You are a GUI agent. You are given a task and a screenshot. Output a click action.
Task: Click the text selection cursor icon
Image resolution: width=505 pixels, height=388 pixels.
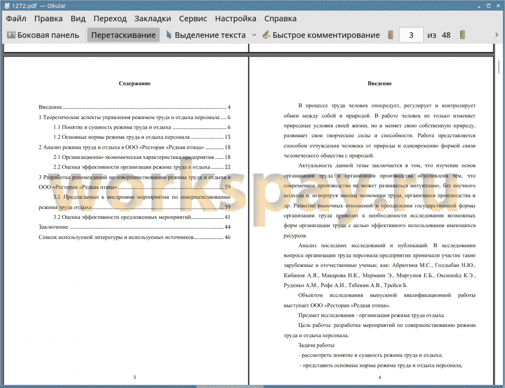pos(169,34)
